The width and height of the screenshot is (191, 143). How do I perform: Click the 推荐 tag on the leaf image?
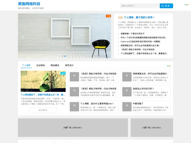[x=63, y=73]
